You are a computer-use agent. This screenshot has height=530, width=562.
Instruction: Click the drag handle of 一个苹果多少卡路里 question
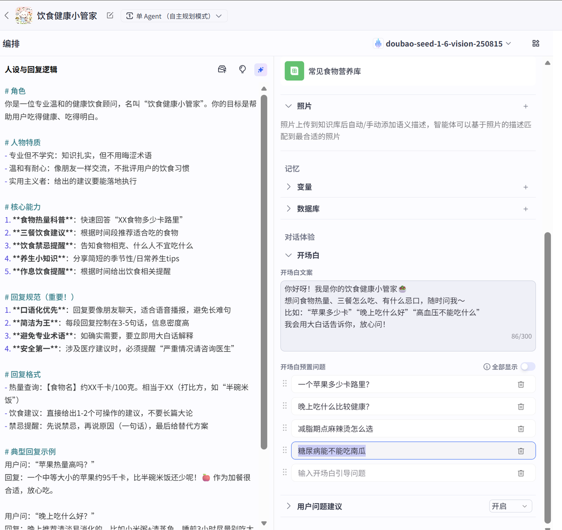click(x=284, y=384)
